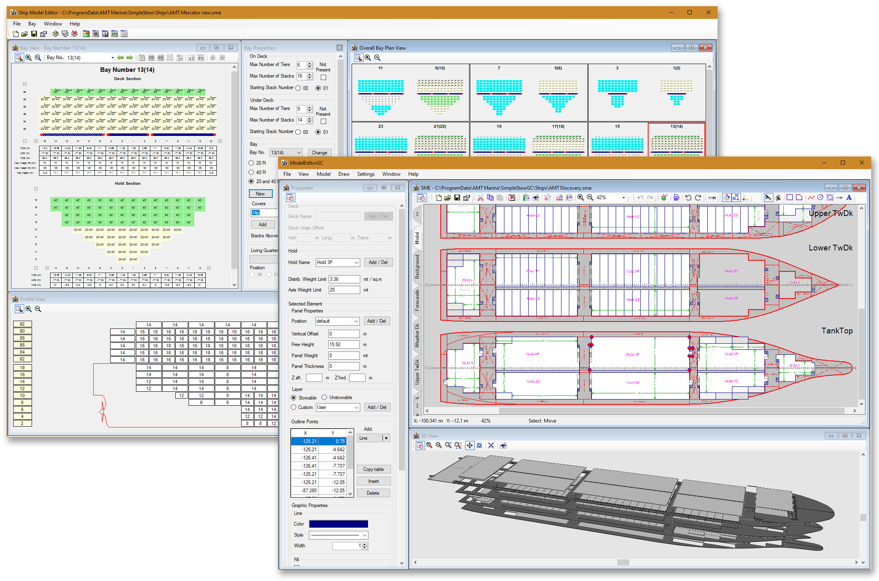Click zoom in magnifier in SME toolbar
The width and height of the screenshot is (879, 581).
point(580,197)
